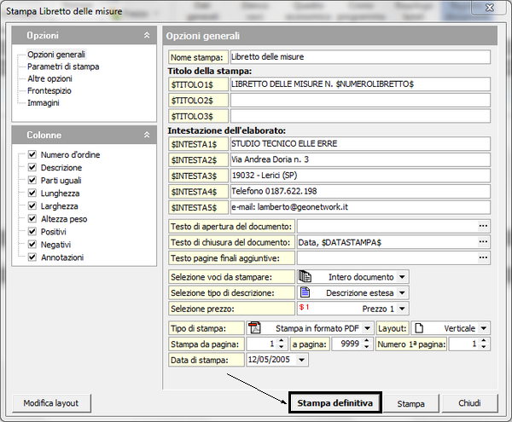Select Parametri di stampa in options list

pos(56,66)
